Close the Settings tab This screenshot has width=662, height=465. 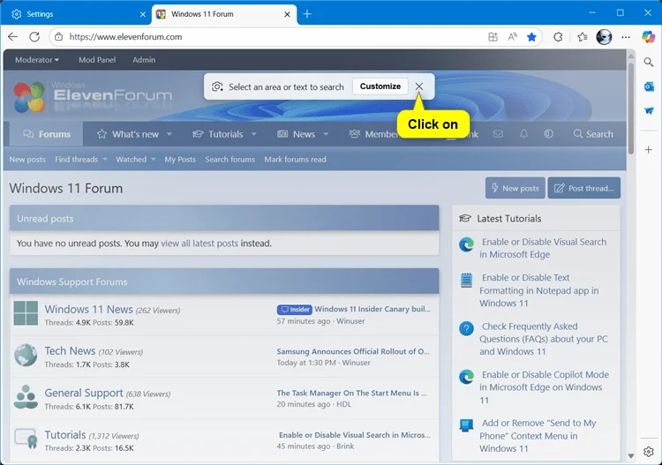[x=143, y=14]
